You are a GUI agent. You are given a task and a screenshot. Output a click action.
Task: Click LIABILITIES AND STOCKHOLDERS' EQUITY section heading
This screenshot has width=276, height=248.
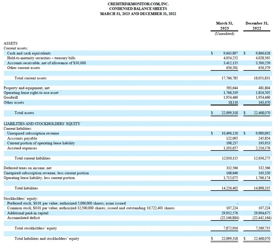(x=42, y=124)
